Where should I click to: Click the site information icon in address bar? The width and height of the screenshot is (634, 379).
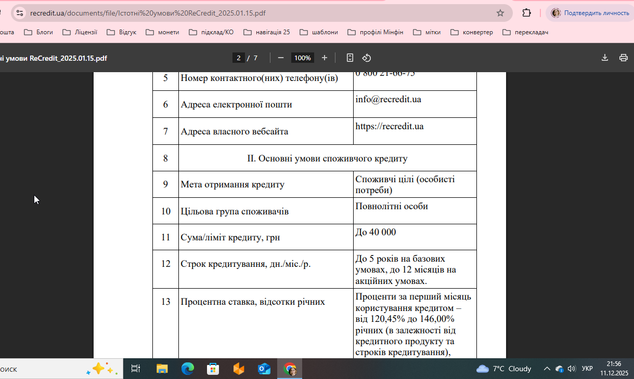[19, 13]
